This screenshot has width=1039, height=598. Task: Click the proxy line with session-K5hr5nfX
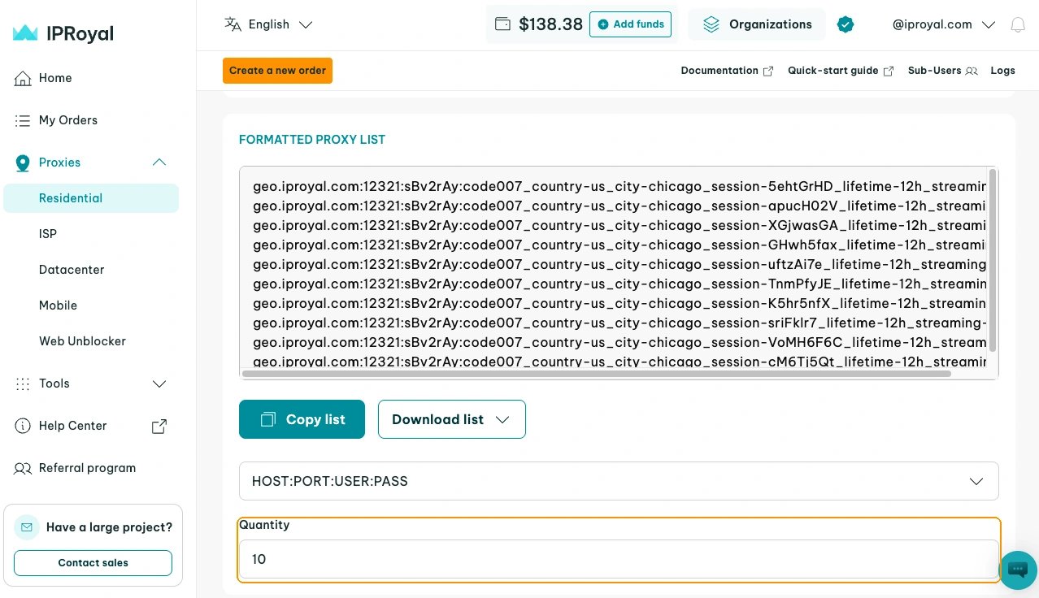(619, 304)
